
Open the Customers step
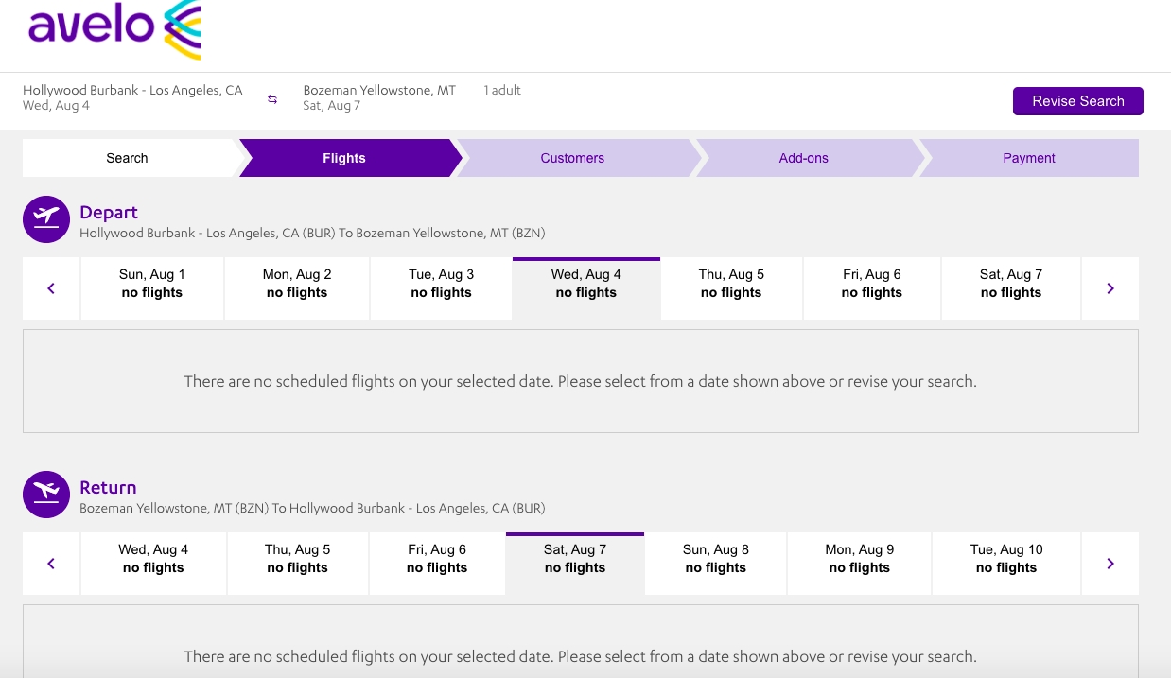click(x=572, y=158)
